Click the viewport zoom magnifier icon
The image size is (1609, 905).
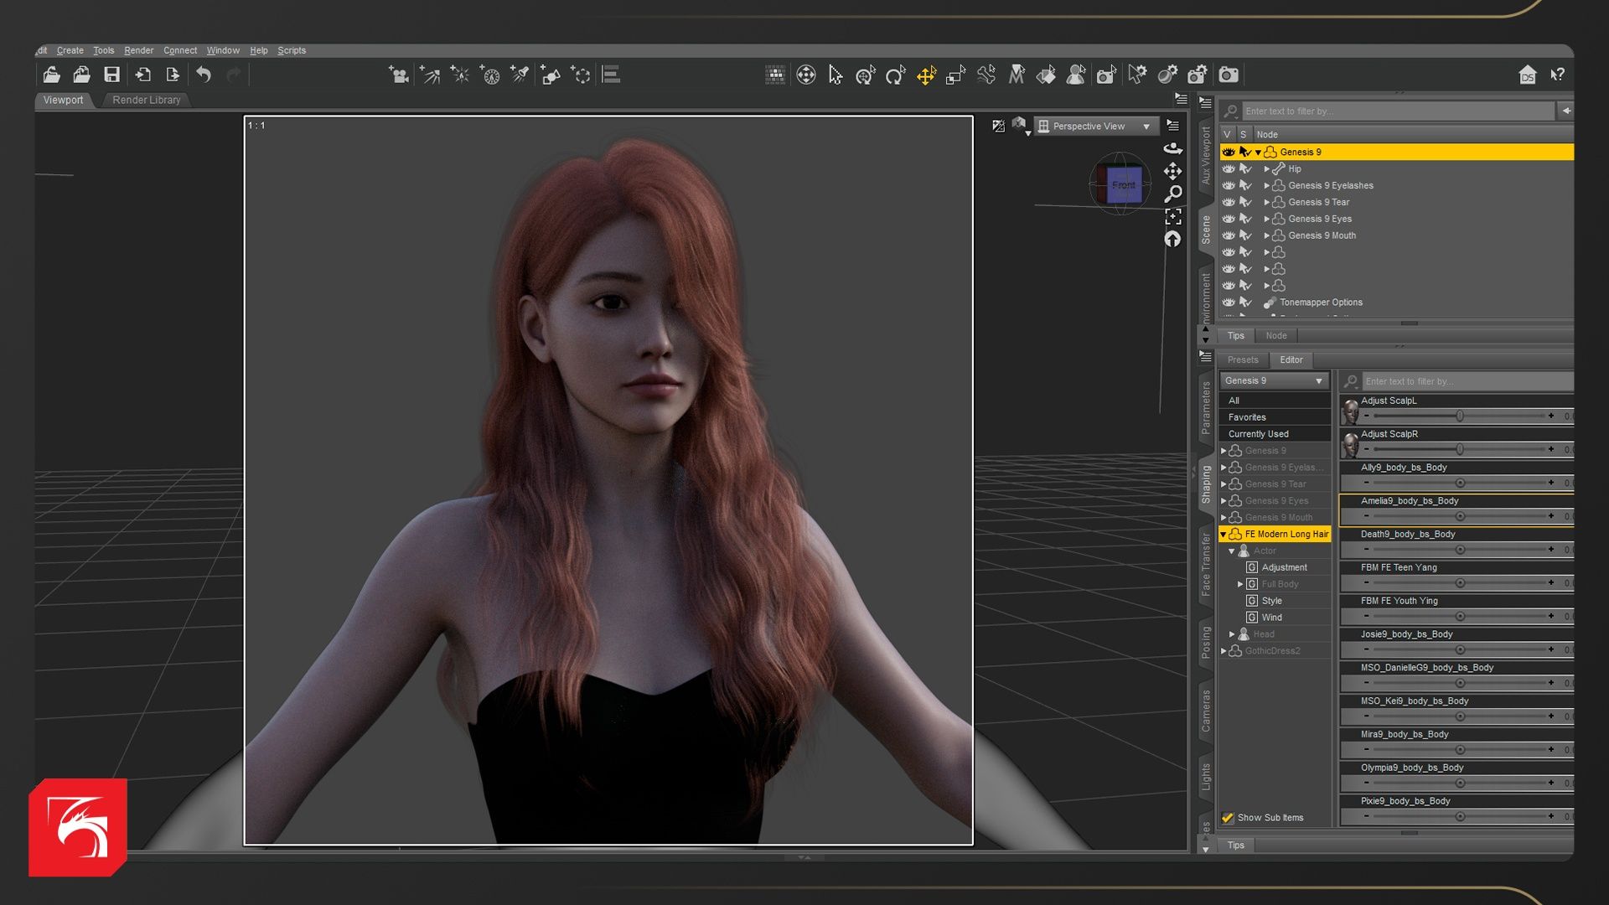[1173, 194]
